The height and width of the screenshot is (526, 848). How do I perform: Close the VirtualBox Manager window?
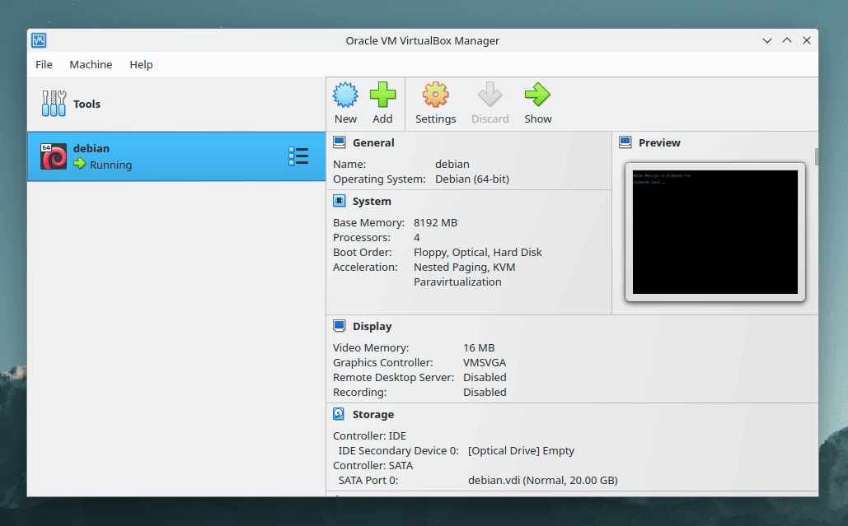pos(806,40)
